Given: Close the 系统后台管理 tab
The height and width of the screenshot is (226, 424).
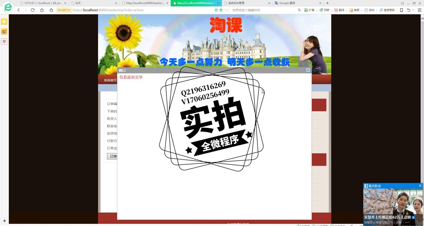Looking at the screenshot, I should click(269, 3).
